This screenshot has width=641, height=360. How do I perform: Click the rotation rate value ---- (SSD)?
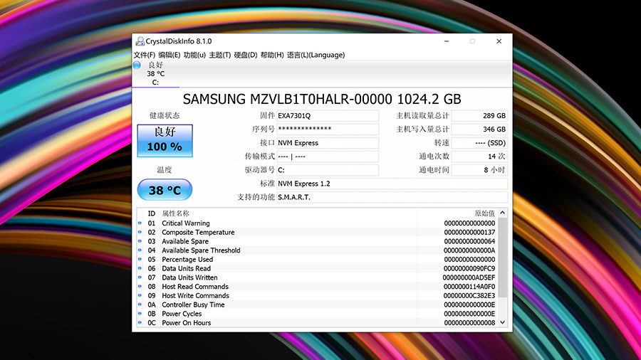coord(479,143)
